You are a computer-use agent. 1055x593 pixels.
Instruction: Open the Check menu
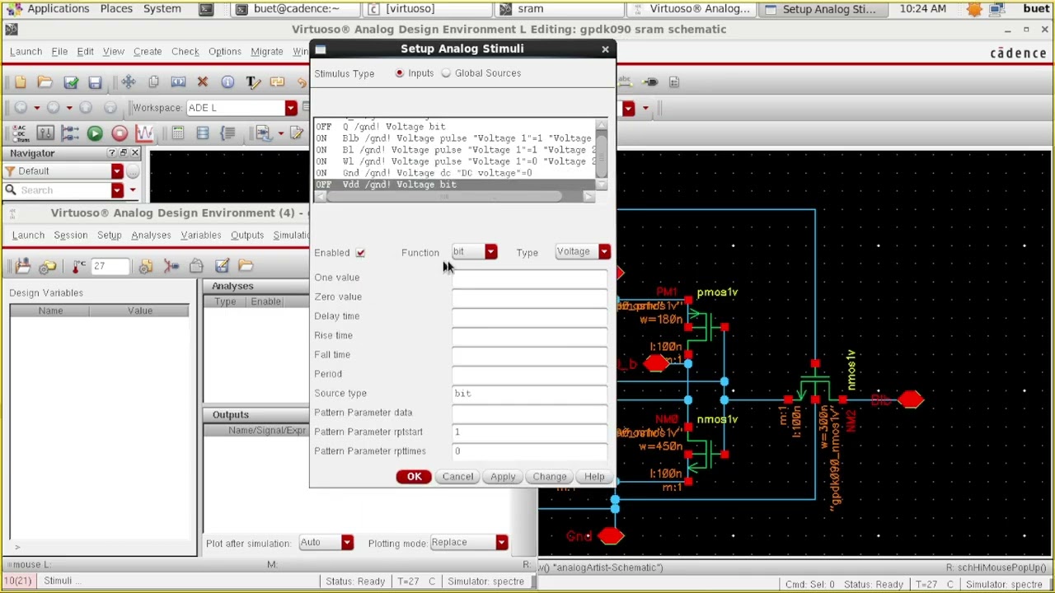click(x=185, y=52)
